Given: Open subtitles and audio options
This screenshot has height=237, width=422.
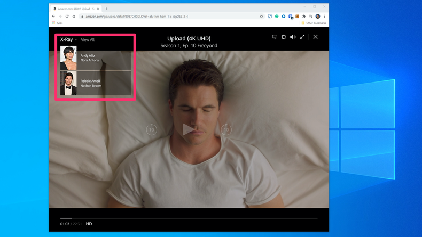Looking at the screenshot, I should [x=275, y=37].
